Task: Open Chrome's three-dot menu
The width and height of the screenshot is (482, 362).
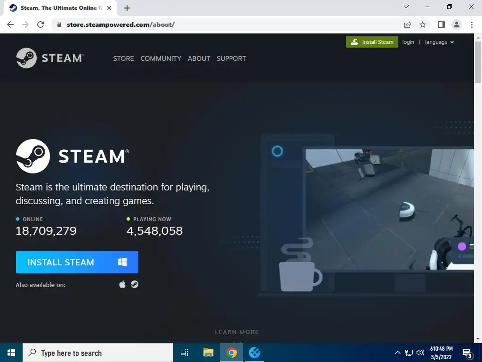Action: click(x=472, y=25)
